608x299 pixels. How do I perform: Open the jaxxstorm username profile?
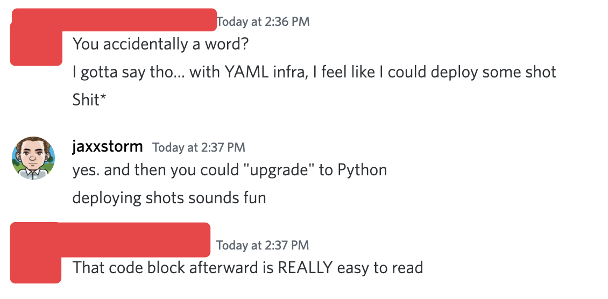pyautogui.click(x=108, y=146)
